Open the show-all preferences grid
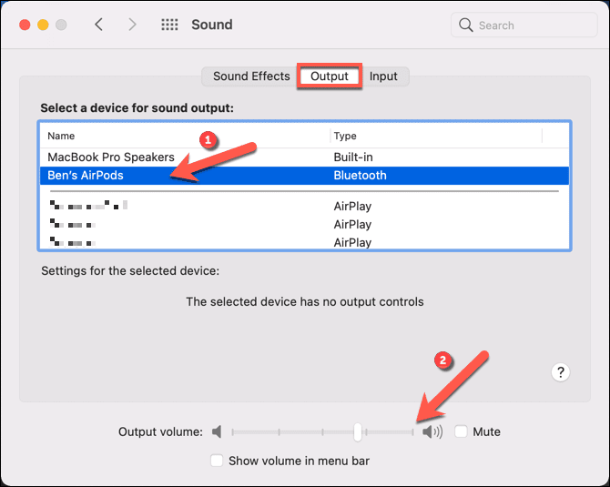610x487 pixels. (x=168, y=25)
